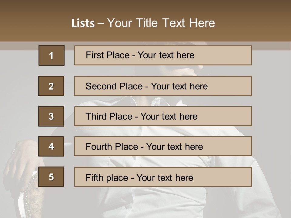The height and width of the screenshot is (218, 291).
Task: Select the number 3 box
Action: click(x=51, y=116)
